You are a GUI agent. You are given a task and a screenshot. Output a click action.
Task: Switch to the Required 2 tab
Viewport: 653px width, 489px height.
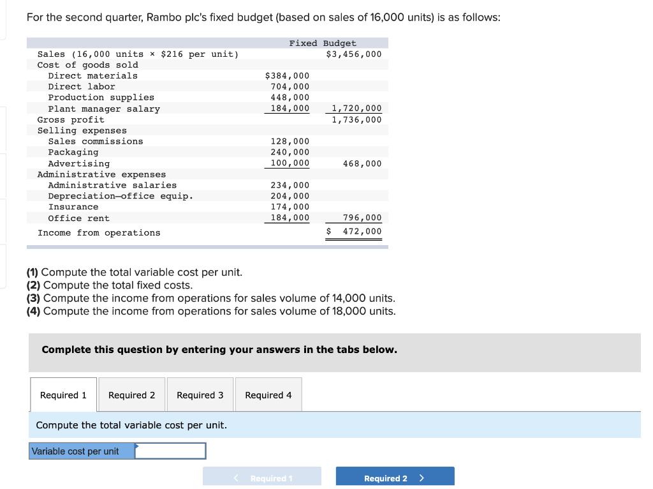click(131, 395)
